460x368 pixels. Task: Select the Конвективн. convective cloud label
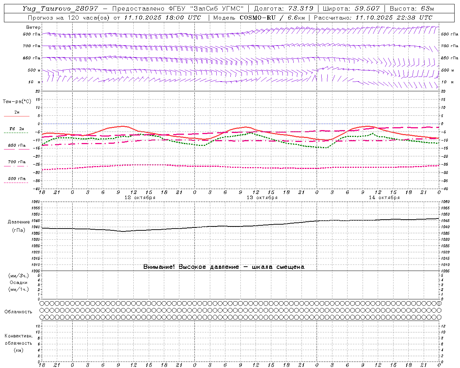[18, 336]
